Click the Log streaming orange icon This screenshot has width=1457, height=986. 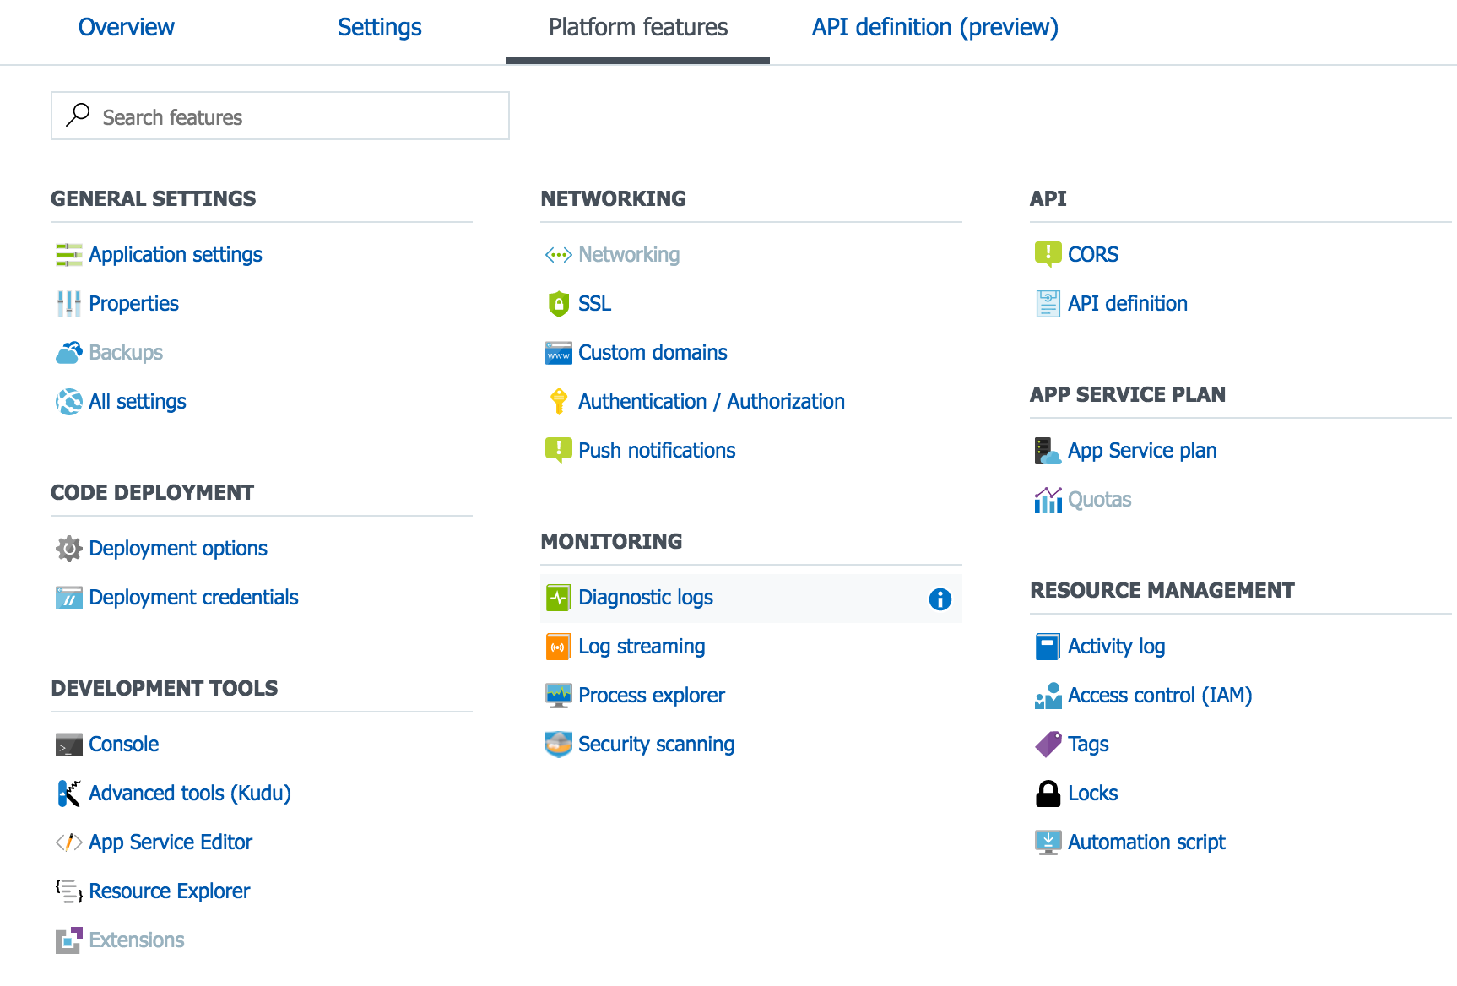pyautogui.click(x=558, y=647)
